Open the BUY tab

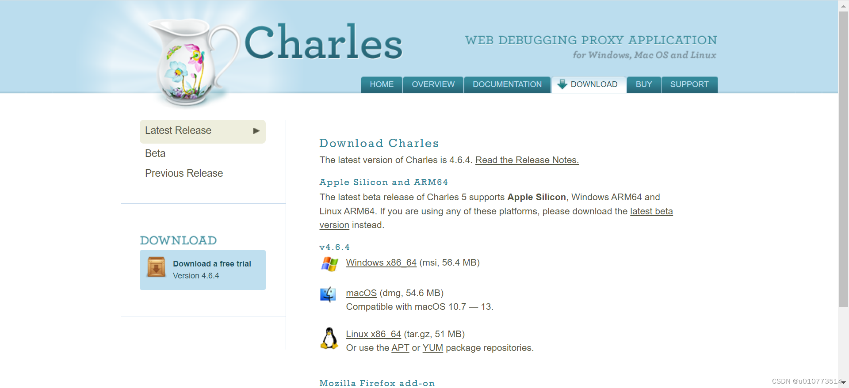[644, 85]
